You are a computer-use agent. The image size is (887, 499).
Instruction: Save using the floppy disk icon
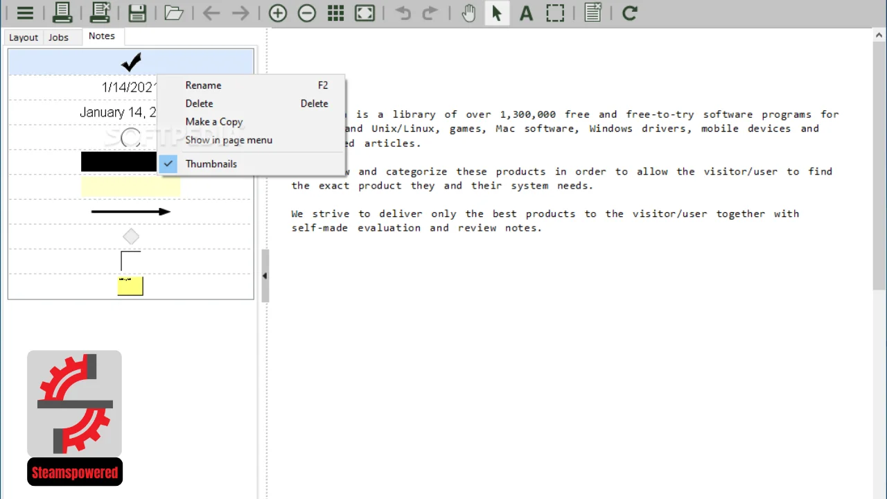click(137, 12)
